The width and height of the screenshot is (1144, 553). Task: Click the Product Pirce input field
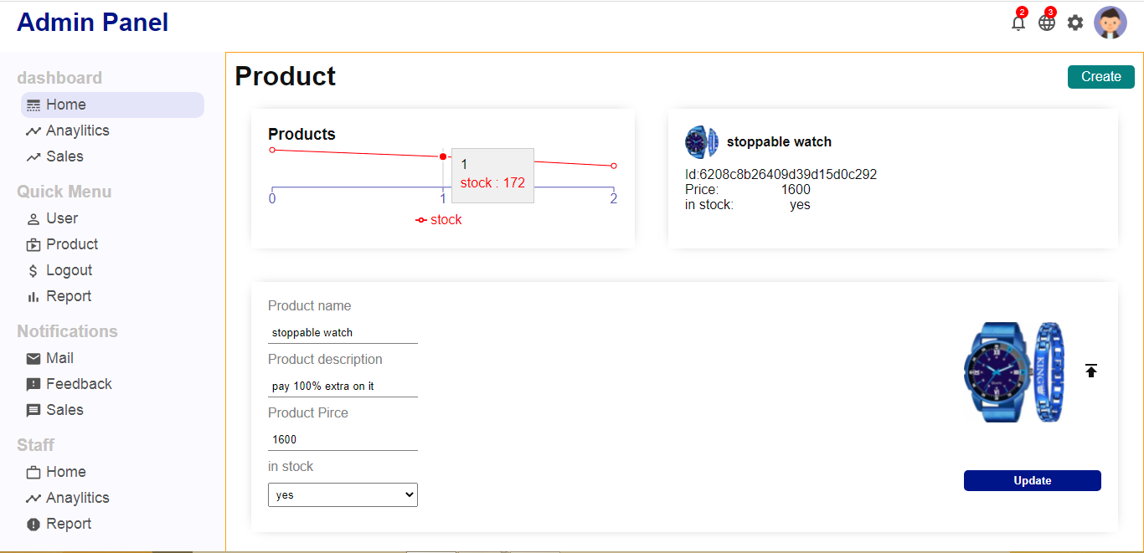(342, 439)
